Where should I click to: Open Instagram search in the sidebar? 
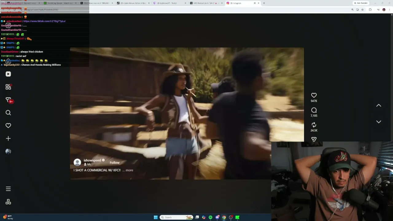click(8, 113)
